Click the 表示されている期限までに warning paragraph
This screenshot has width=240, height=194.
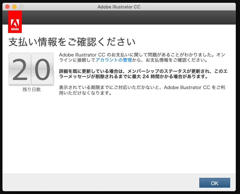142,90
